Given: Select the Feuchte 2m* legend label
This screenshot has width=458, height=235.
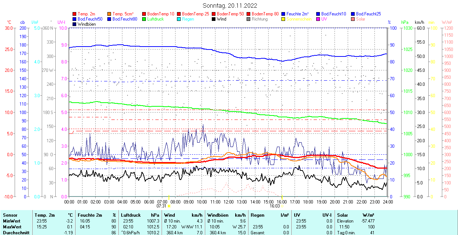Looking at the screenshot, I should [298, 14].
